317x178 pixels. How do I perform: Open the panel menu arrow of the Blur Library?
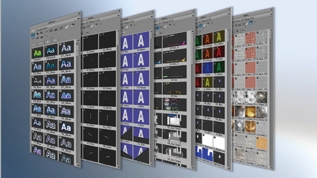pyautogui.click(x=229, y=14)
